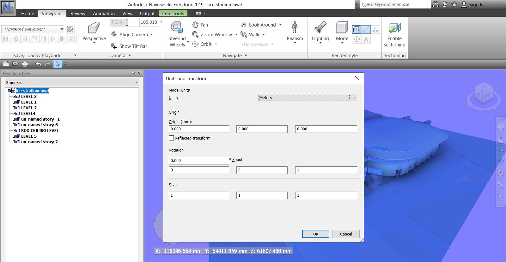Click the rotation angle input field
The width and height of the screenshot is (506, 262).
[199, 160]
